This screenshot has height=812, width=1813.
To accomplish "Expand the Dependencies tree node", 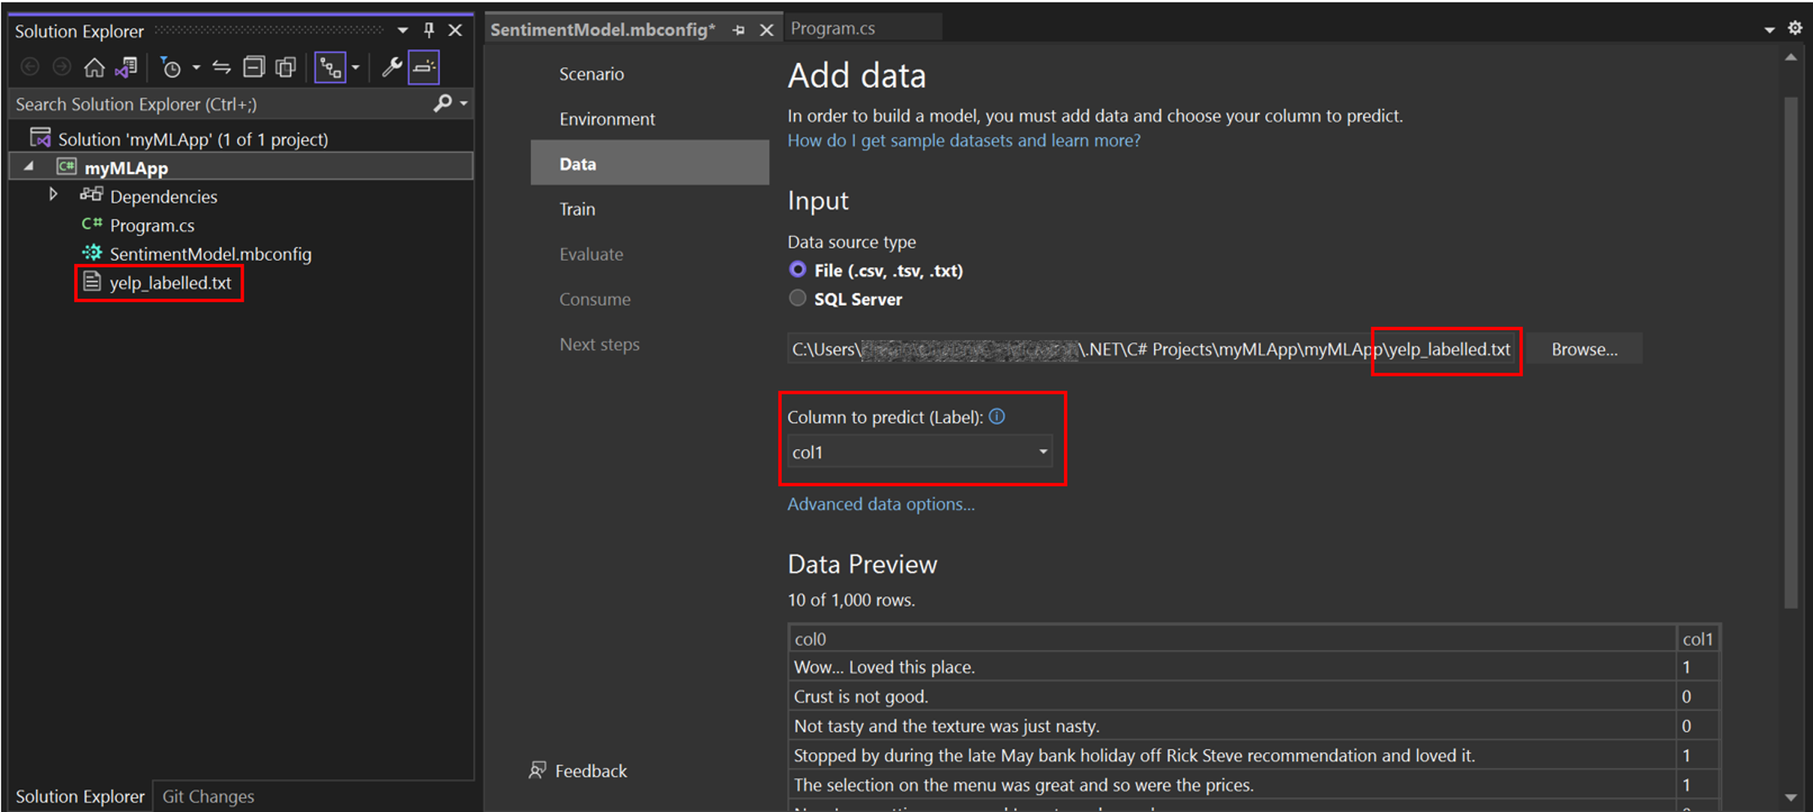I will tap(53, 195).
